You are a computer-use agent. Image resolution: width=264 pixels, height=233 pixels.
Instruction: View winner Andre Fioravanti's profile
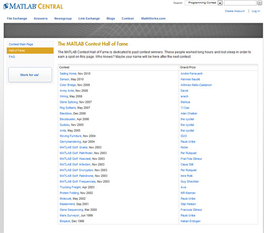(x=192, y=74)
